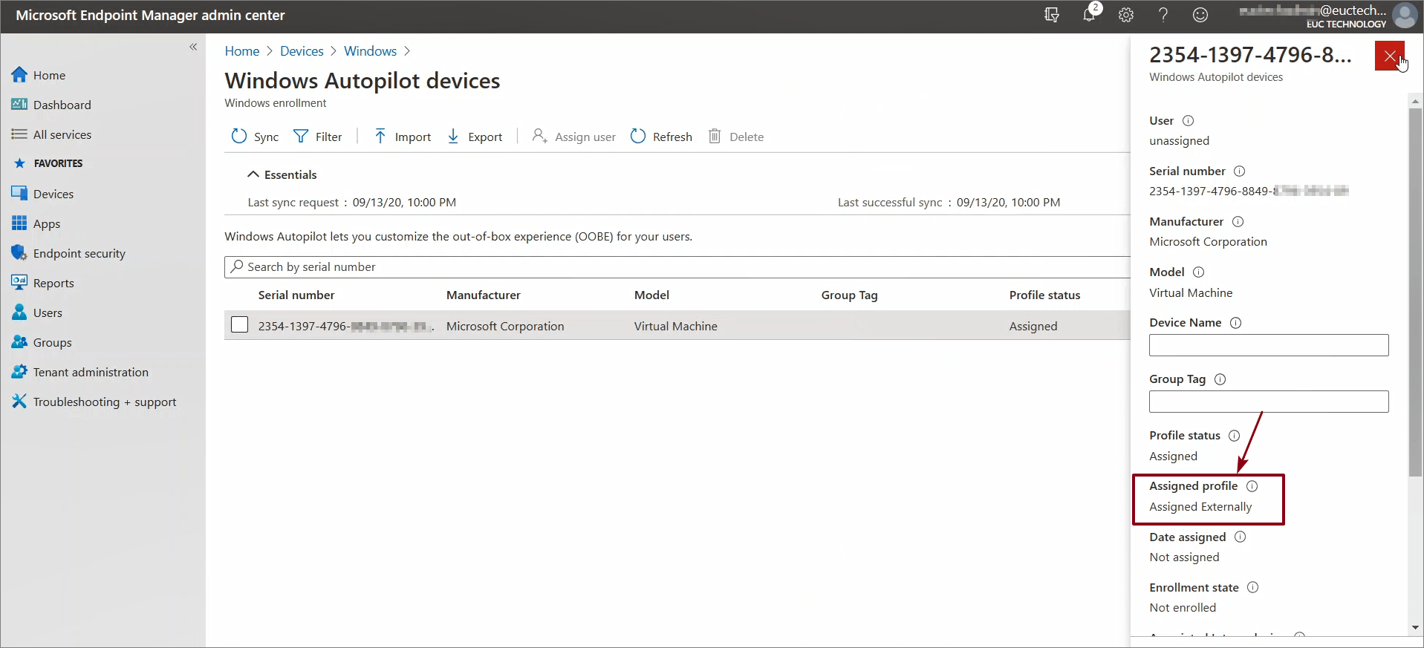Open Dashboard in sidebar
The image size is (1424, 648).
62,105
